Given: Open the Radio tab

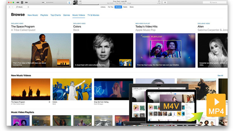Looking at the screenshot, I should click(125, 7).
